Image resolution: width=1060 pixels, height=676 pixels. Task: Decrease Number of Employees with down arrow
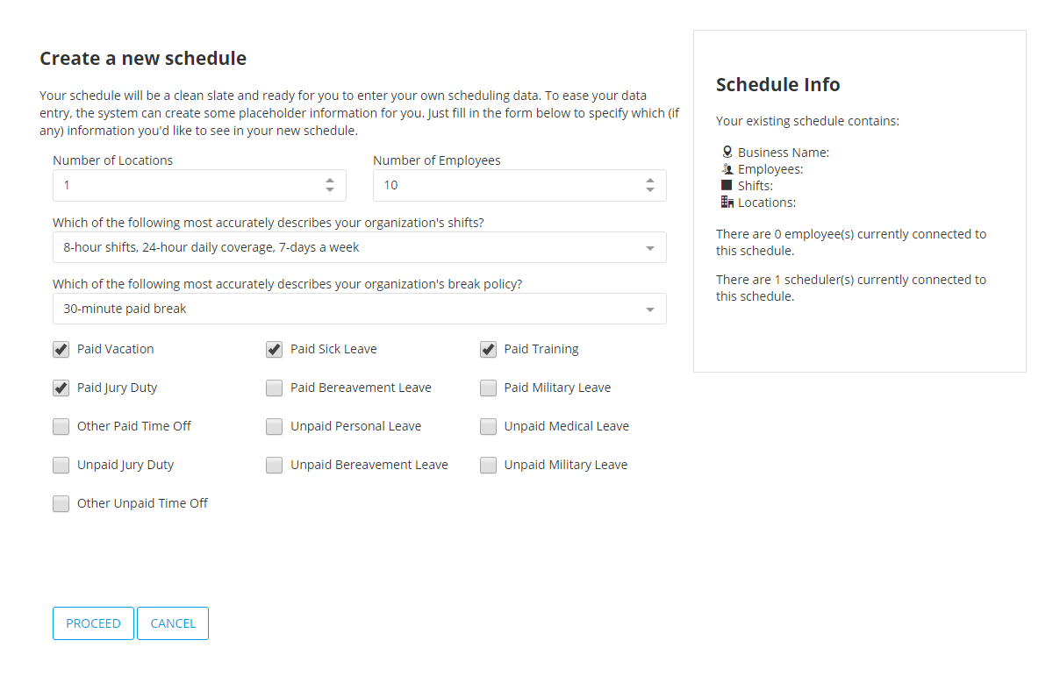coord(650,190)
